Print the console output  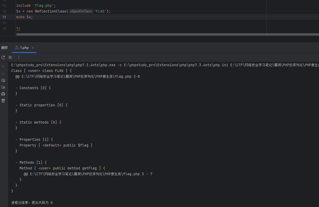3,94
